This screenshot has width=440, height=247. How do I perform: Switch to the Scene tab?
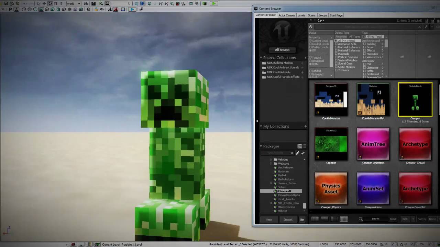click(312, 15)
